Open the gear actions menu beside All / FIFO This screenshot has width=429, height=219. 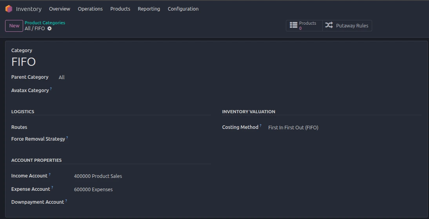49,29
